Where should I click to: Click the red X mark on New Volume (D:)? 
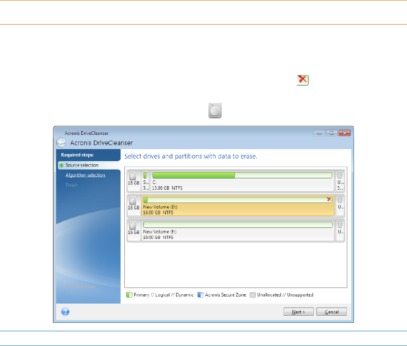point(329,200)
